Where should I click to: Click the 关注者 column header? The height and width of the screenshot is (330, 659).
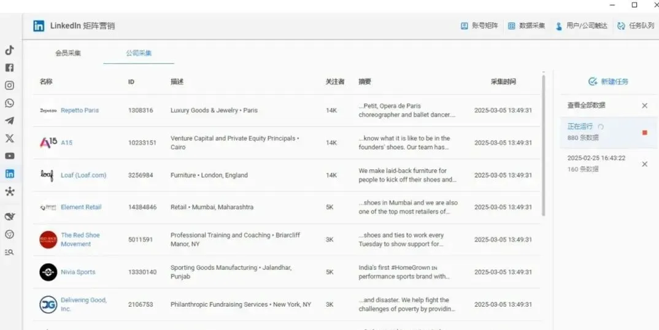tap(335, 82)
